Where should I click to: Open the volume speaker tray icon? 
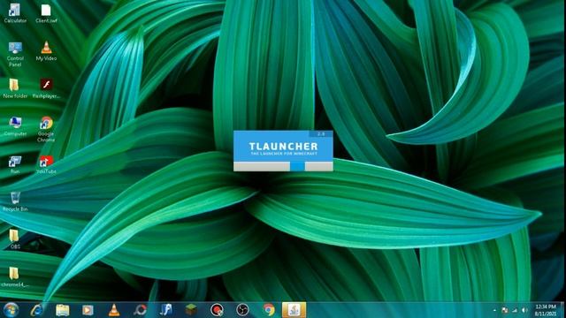[x=524, y=310]
